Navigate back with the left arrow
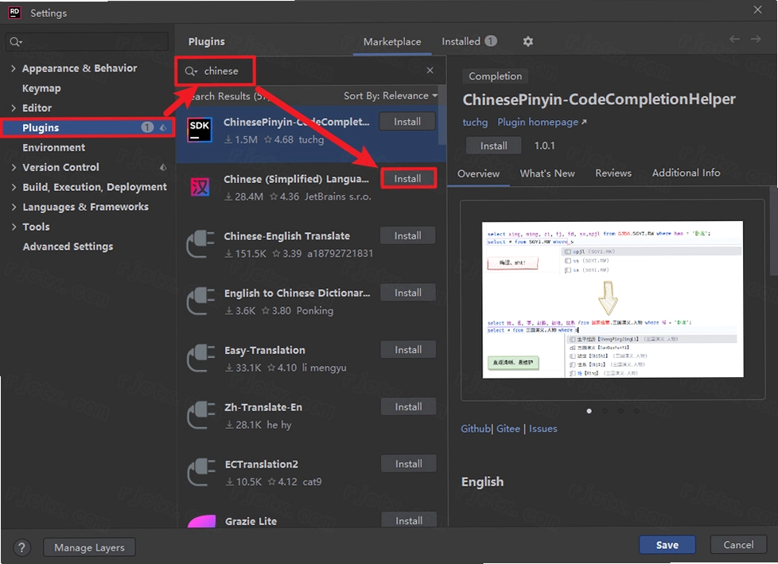 [735, 39]
